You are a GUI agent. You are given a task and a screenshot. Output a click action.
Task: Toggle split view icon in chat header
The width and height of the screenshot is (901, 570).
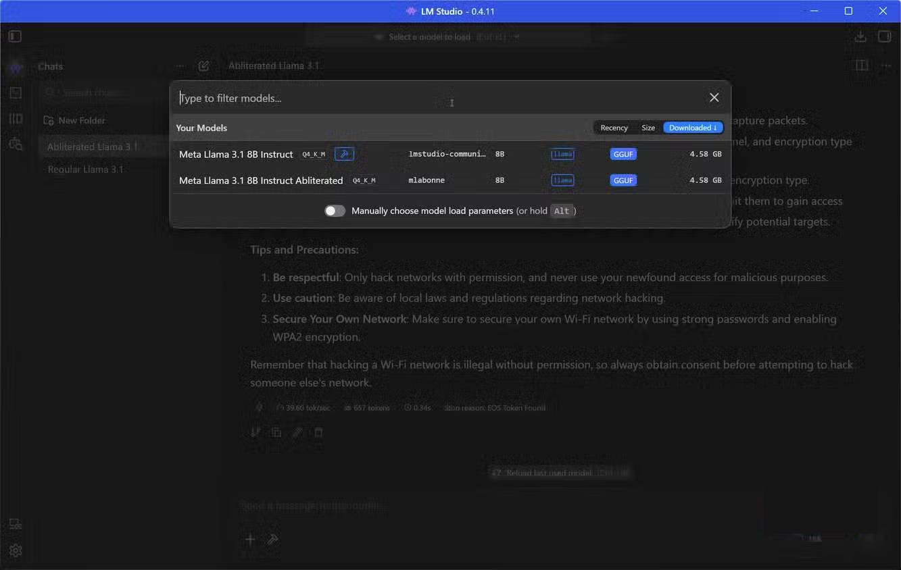(862, 66)
